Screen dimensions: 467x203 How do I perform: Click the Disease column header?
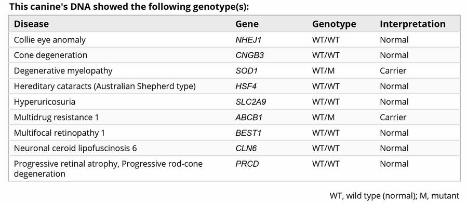(x=31, y=24)
